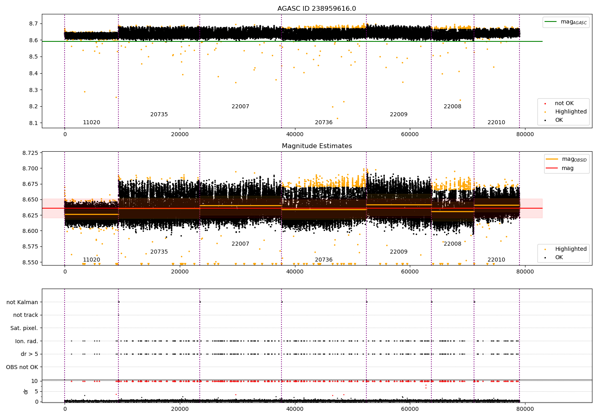Click the 20000 x-axis tick under Magnitude Estimates plot
Screen dimensions: 598x418
tap(180, 272)
